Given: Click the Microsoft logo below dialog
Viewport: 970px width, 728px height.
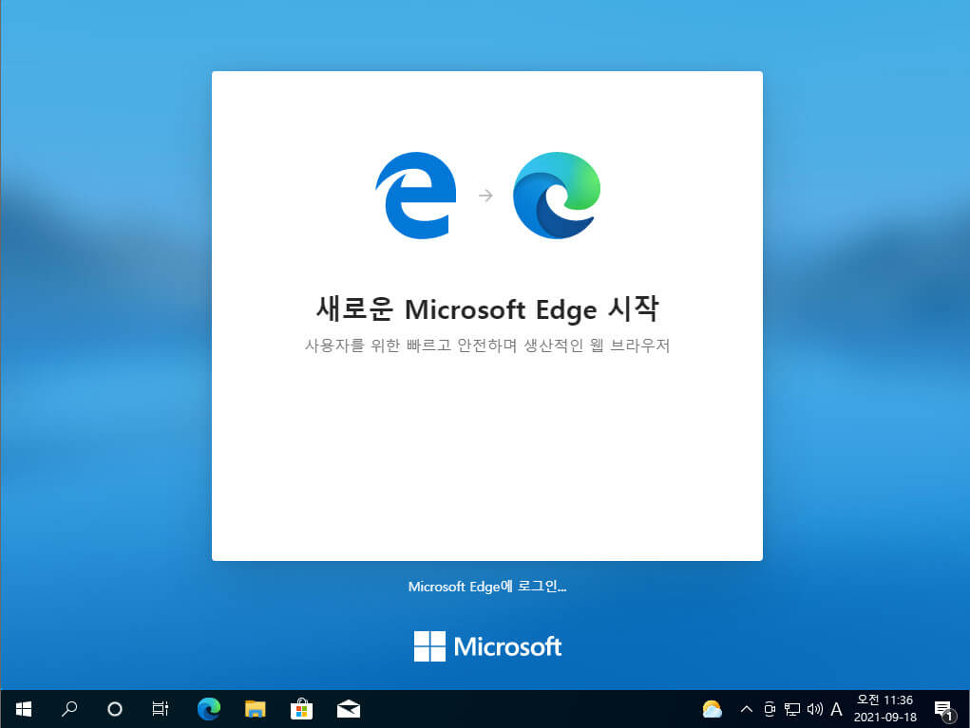Looking at the screenshot, I should pyautogui.click(x=487, y=646).
